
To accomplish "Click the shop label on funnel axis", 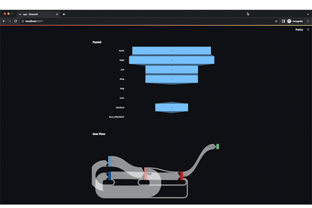I will point(122,79).
